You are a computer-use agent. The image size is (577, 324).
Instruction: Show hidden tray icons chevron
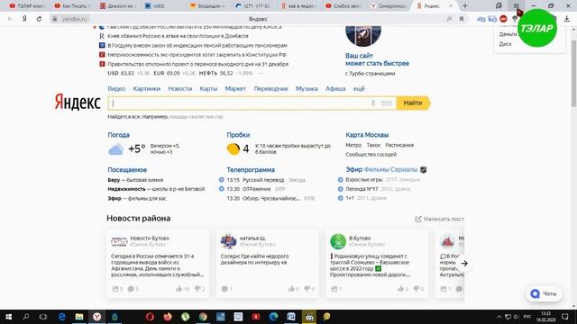point(499,317)
